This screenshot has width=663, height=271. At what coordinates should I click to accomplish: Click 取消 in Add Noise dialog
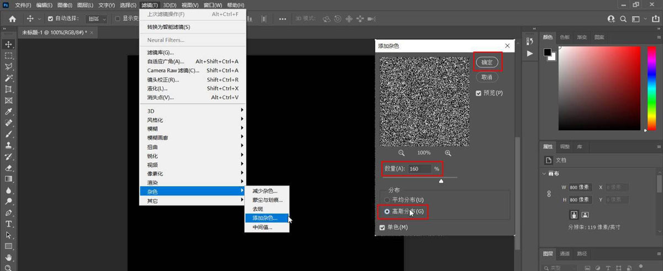click(x=487, y=77)
